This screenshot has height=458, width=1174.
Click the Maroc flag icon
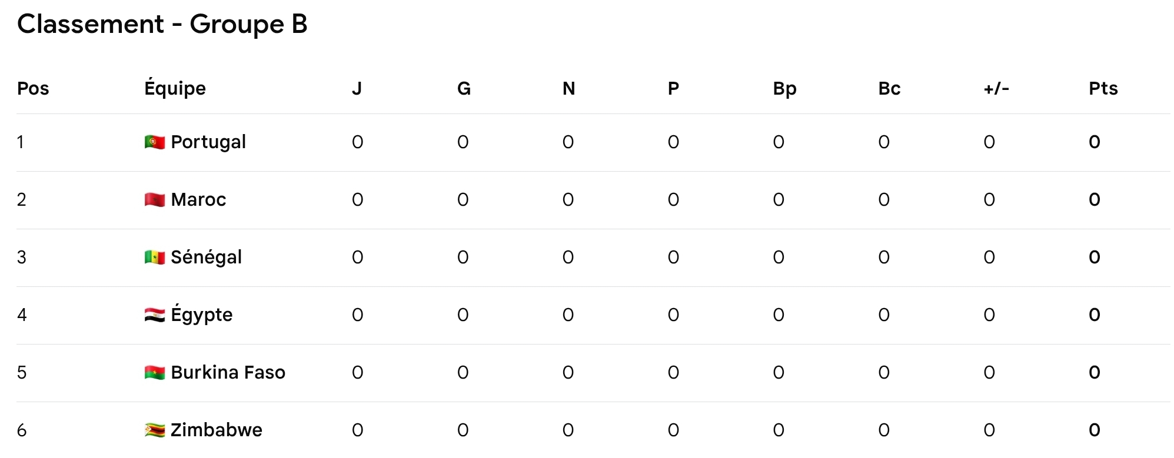click(154, 200)
